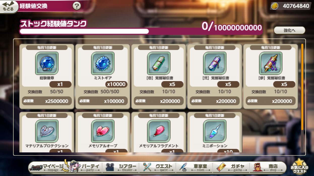
Task: Pick the ミニポーション bottle icon
Action: click(x=215, y=131)
